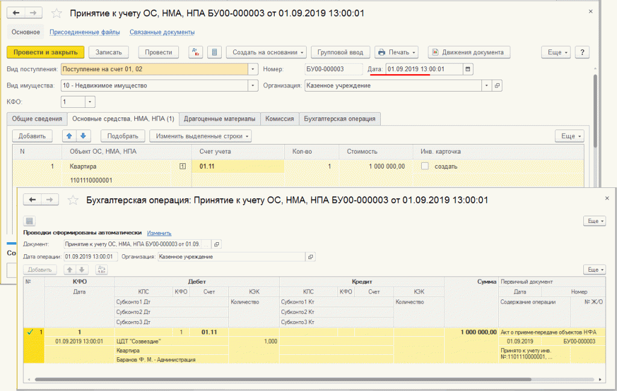Open the Комиссия tab
The width and height of the screenshot is (617, 391).
click(x=280, y=119)
